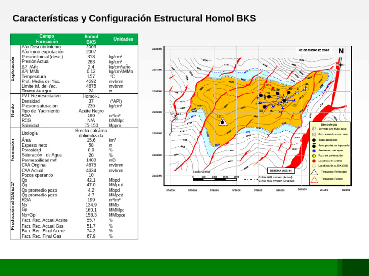Select the 'Pozo cerrado x acc. mec.' legend symbol
This screenshot has width=369, height=276.
pyautogui.click(x=314, y=135)
